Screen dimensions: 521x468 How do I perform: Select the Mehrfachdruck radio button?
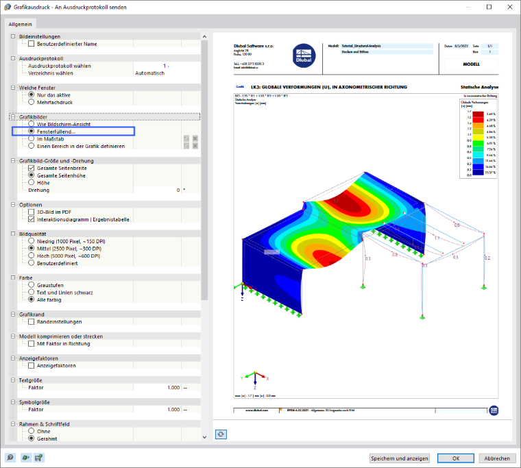(32, 102)
